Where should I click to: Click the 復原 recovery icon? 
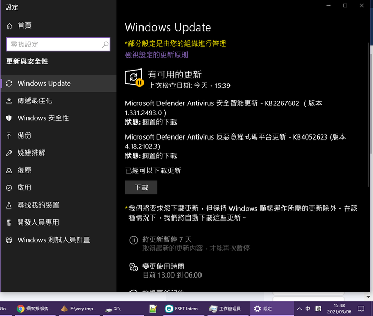coord(9,170)
